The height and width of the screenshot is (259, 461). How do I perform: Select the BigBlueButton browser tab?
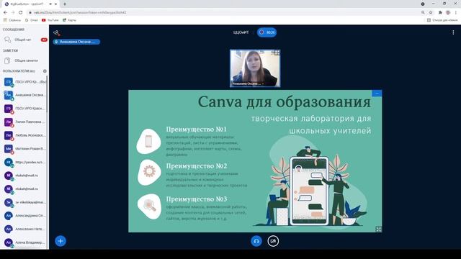click(x=30, y=4)
